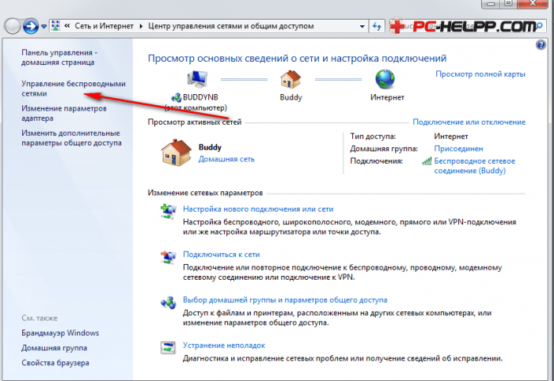Open 'Панель управления - домашняя страница' link

click(x=59, y=58)
